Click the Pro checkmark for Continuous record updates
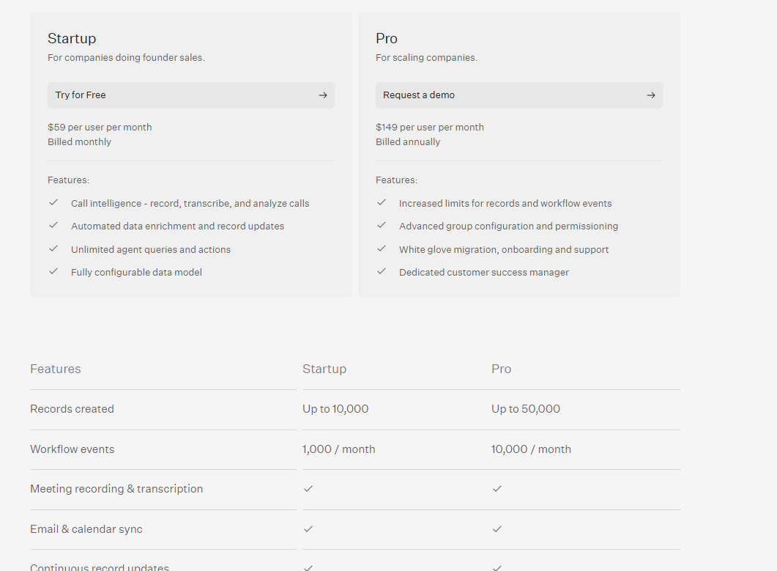Viewport: 777px width, 571px height. click(497, 567)
